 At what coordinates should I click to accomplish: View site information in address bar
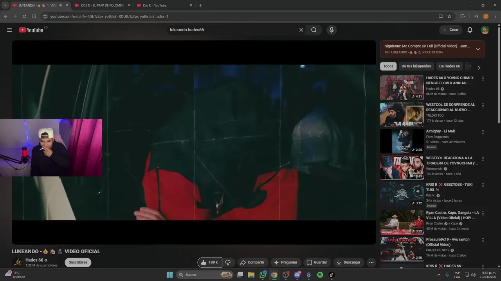[45, 16]
